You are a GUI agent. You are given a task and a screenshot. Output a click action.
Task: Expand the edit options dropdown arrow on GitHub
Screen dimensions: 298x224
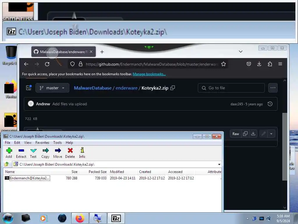tap(271, 134)
